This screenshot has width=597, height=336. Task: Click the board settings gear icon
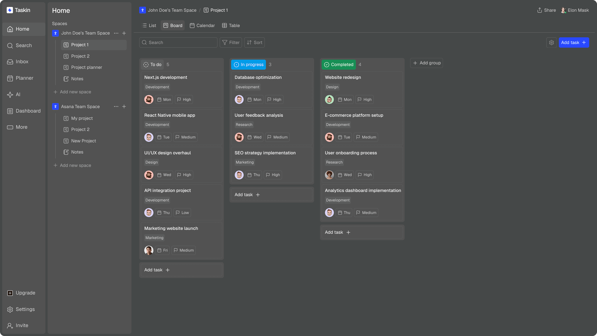[551, 42]
